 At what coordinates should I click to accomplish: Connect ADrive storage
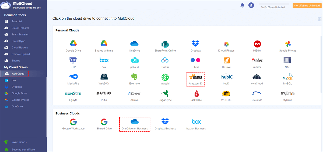[134, 95]
